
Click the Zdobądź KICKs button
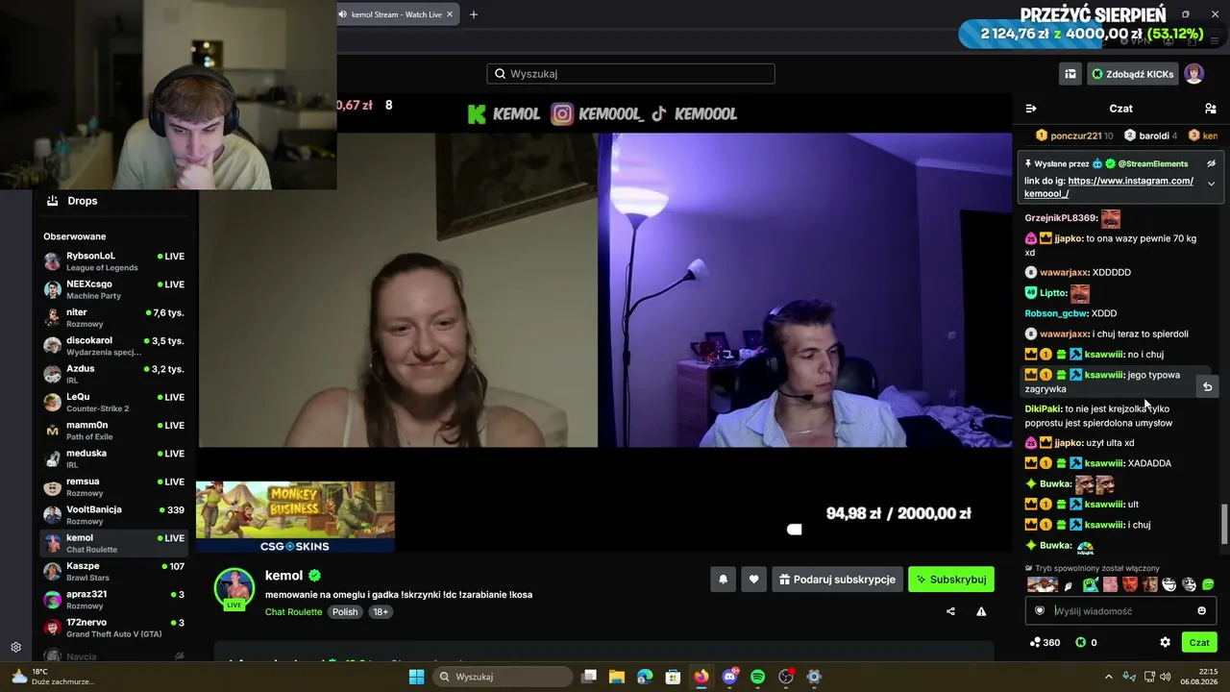tap(1131, 74)
